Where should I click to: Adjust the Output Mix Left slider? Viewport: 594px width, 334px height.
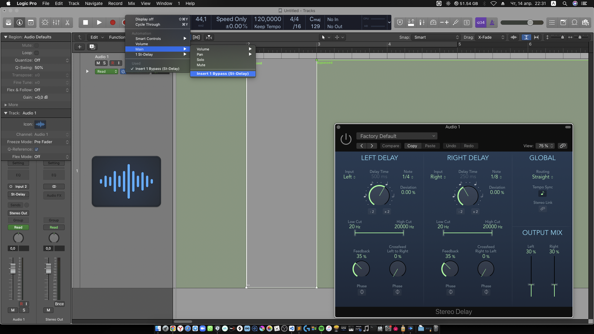click(x=531, y=285)
